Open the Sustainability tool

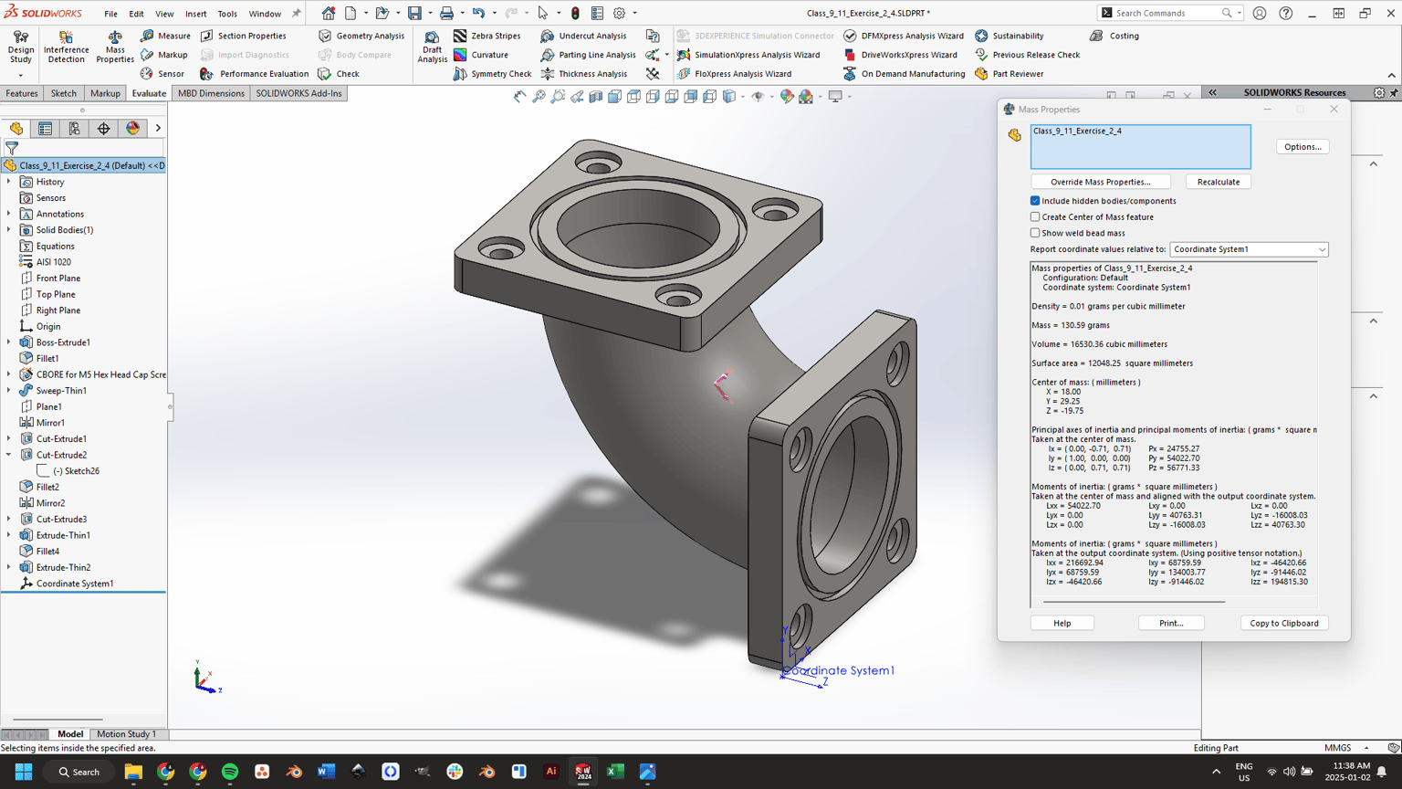point(1009,36)
